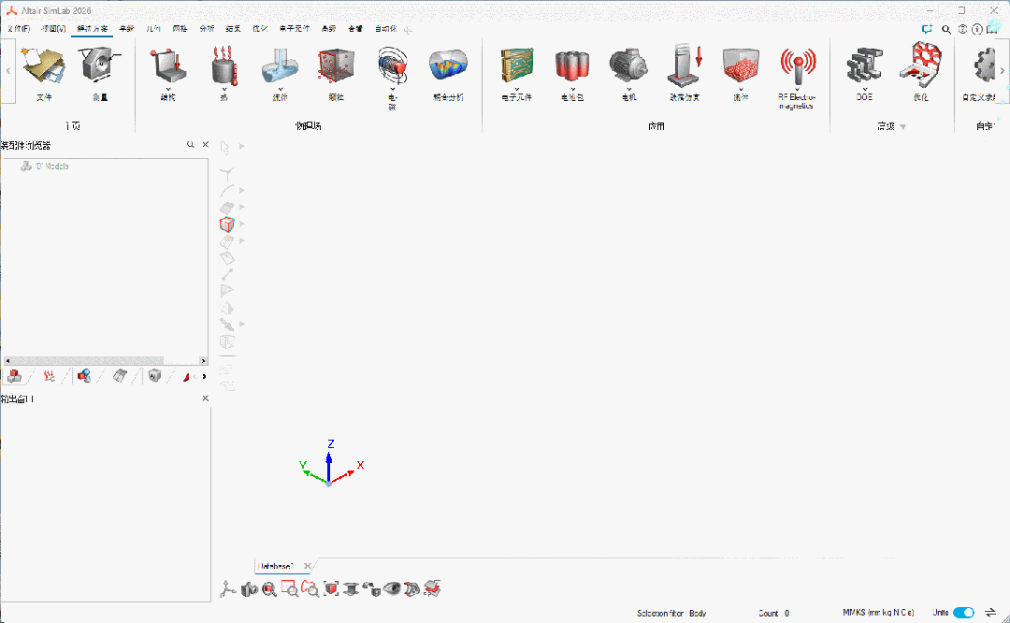
Task: Click the coordinate axis icon in bottom view toolbar
Action: pos(227,588)
